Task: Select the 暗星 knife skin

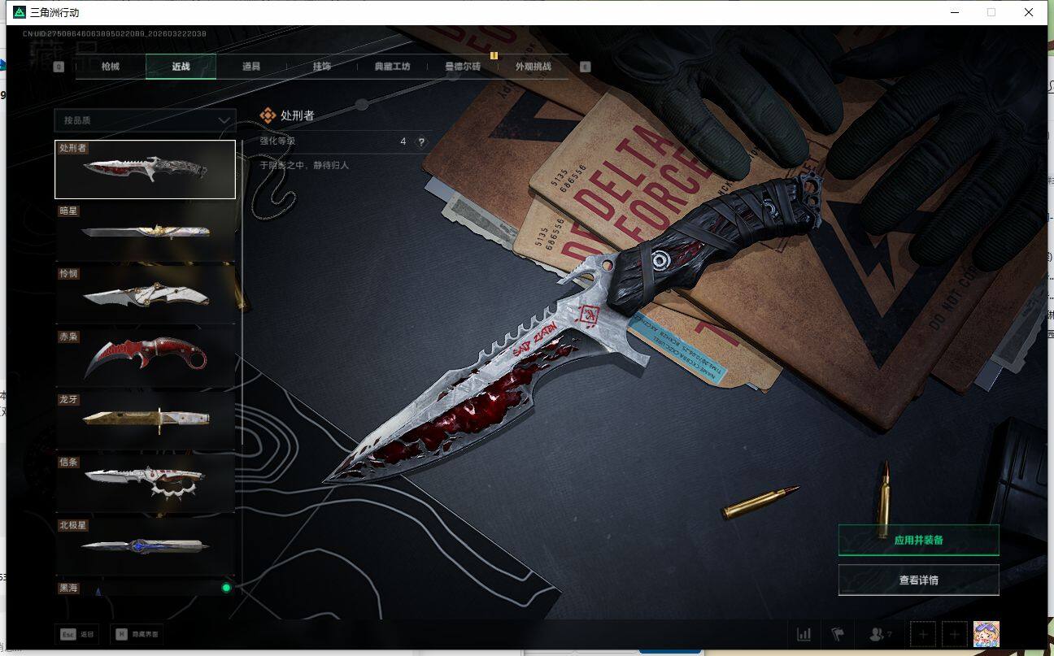Action: [x=145, y=232]
